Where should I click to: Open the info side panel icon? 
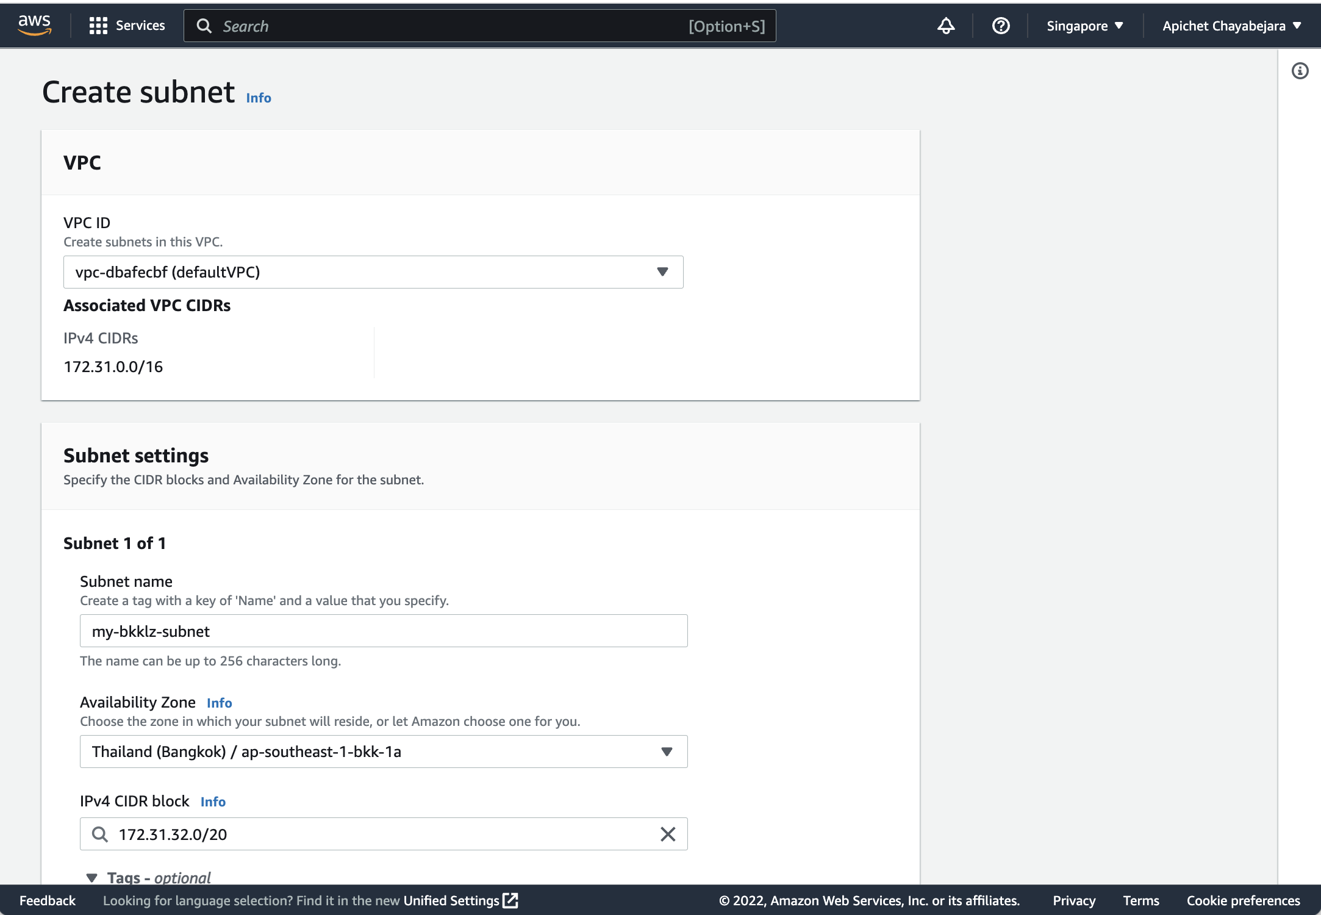tap(1300, 71)
